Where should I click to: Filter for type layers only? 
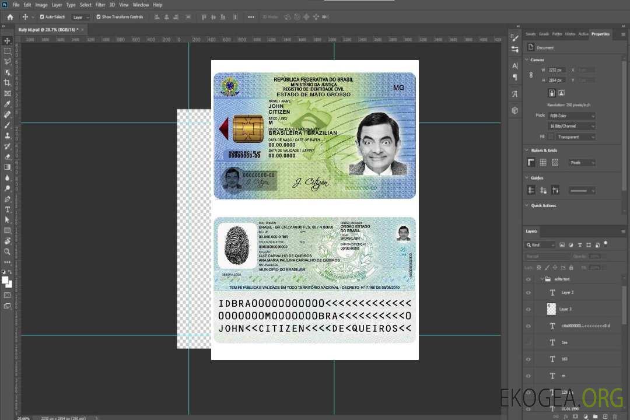(580, 245)
